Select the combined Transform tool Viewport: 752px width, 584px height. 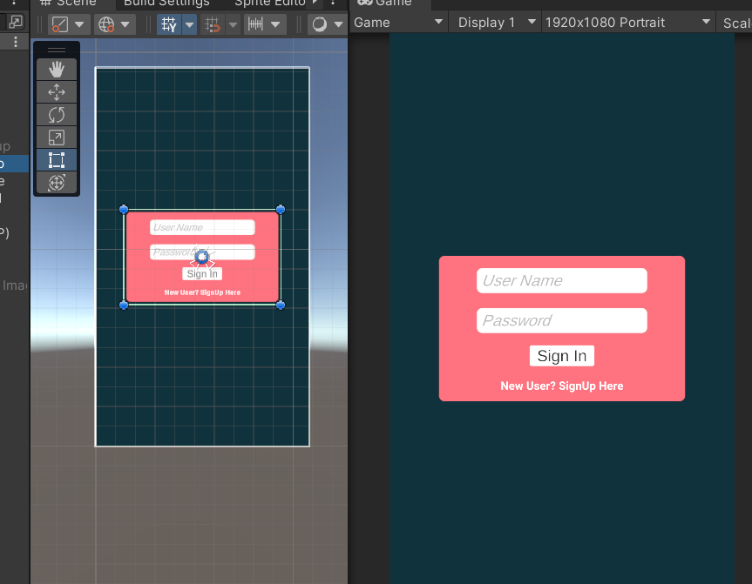[57, 183]
